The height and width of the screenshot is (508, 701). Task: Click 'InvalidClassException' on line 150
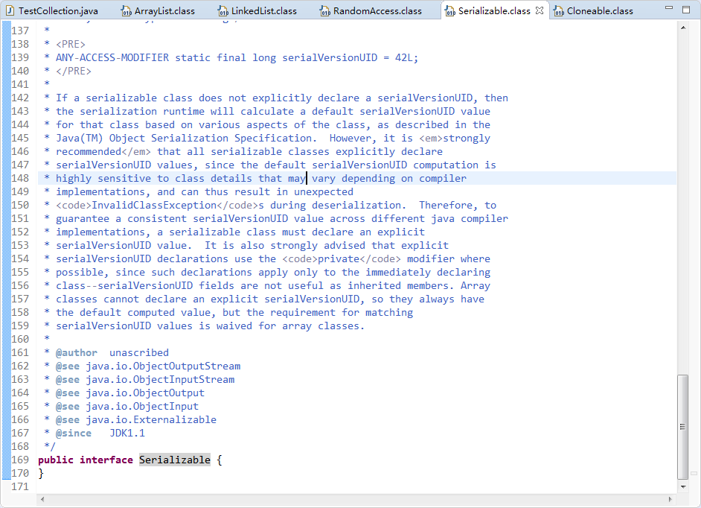(x=154, y=206)
